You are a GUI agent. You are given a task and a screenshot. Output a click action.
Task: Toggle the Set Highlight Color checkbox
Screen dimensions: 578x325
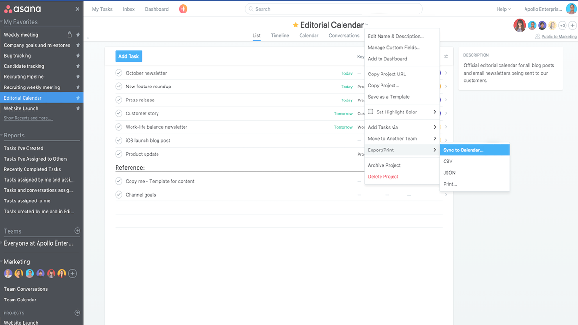pyautogui.click(x=371, y=112)
